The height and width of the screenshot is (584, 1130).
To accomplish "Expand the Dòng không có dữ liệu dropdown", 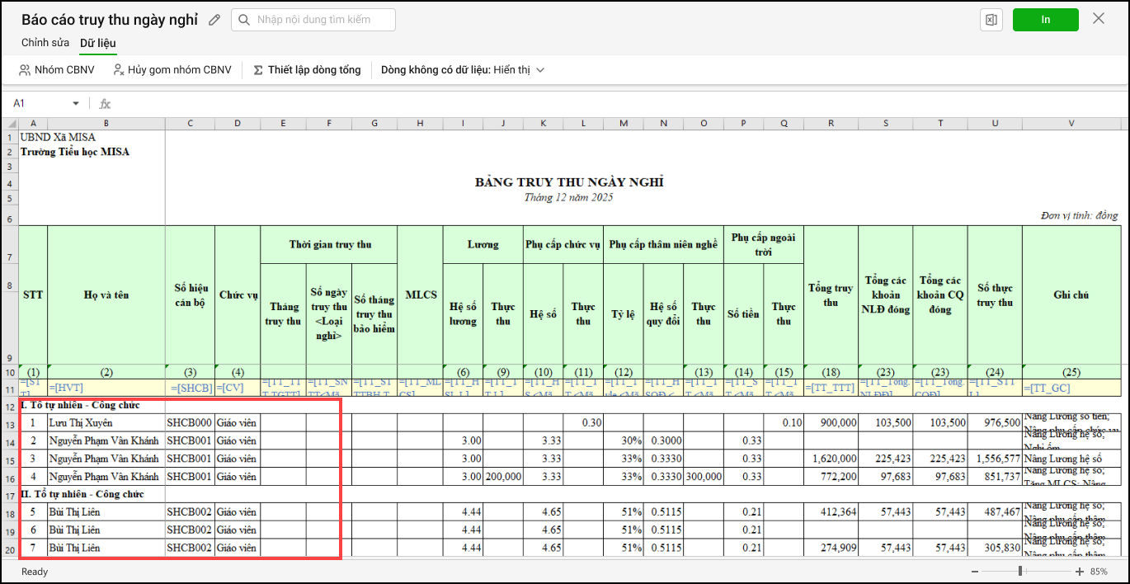I will point(540,70).
